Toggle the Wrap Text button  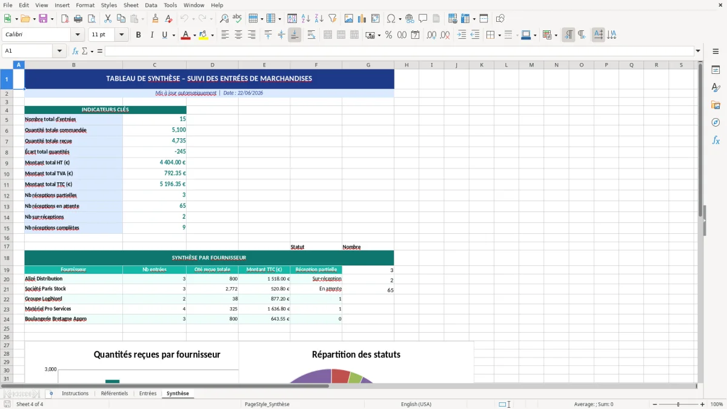tap(311, 35)
